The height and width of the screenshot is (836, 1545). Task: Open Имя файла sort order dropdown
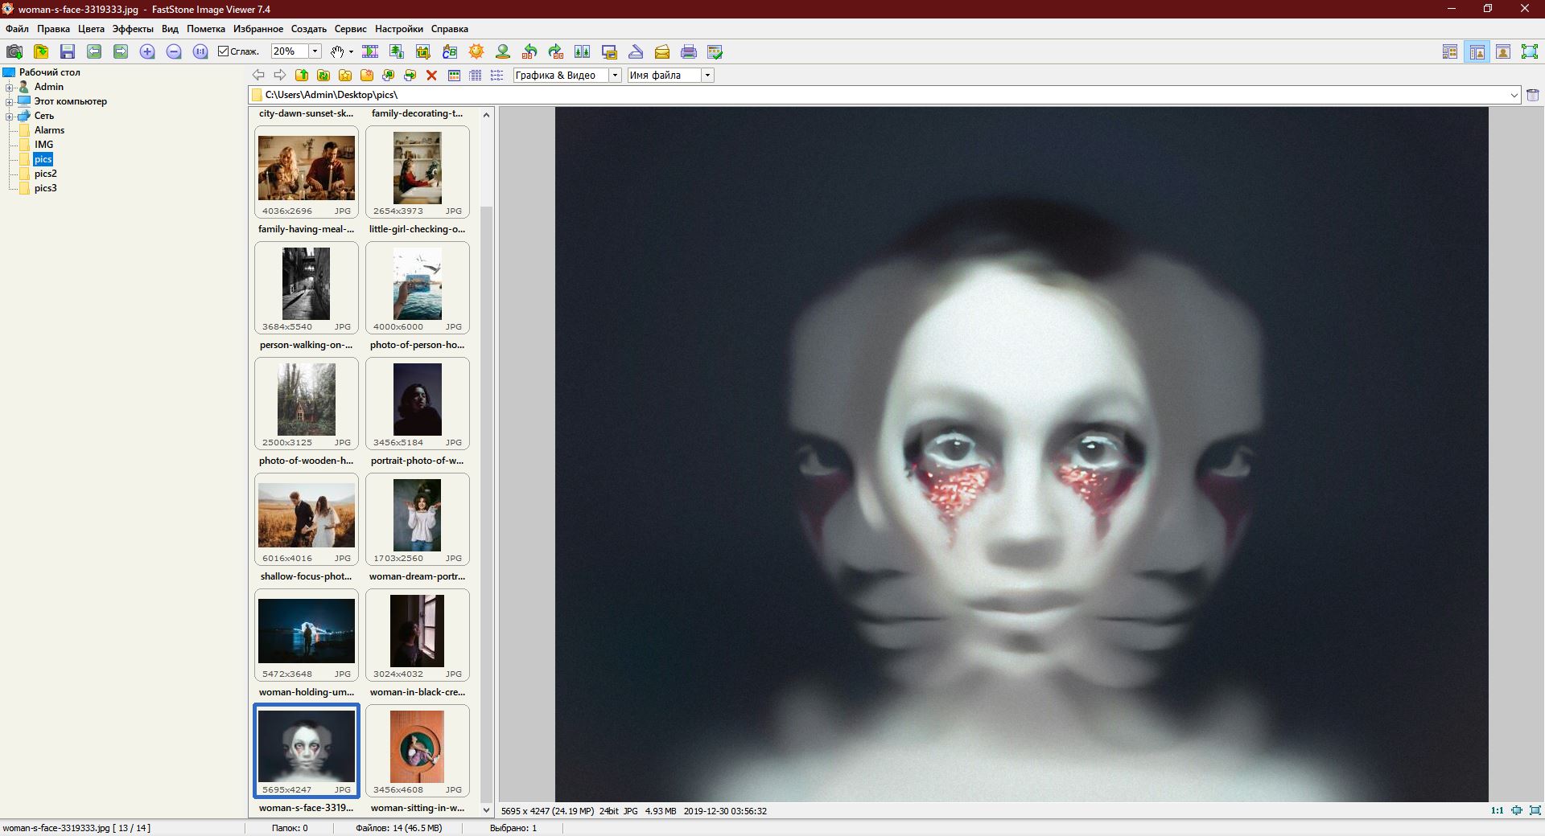707,75
